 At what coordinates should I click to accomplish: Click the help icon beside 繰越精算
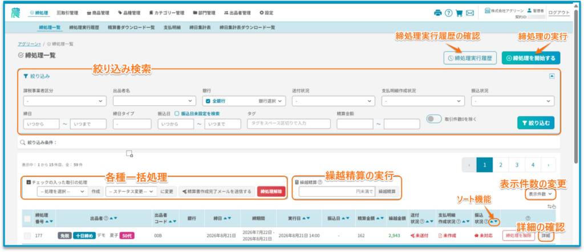click(x=321, y=183)
